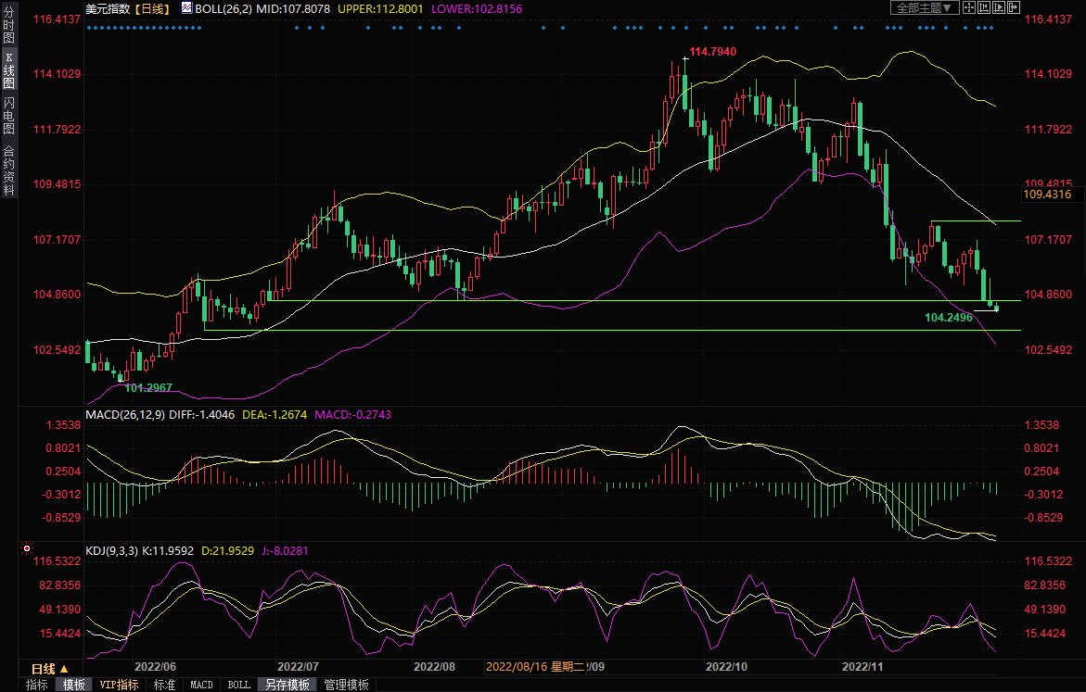1086x692 pixels.
Task: Click the chart playback icon
Action: (x=999, y=7)
